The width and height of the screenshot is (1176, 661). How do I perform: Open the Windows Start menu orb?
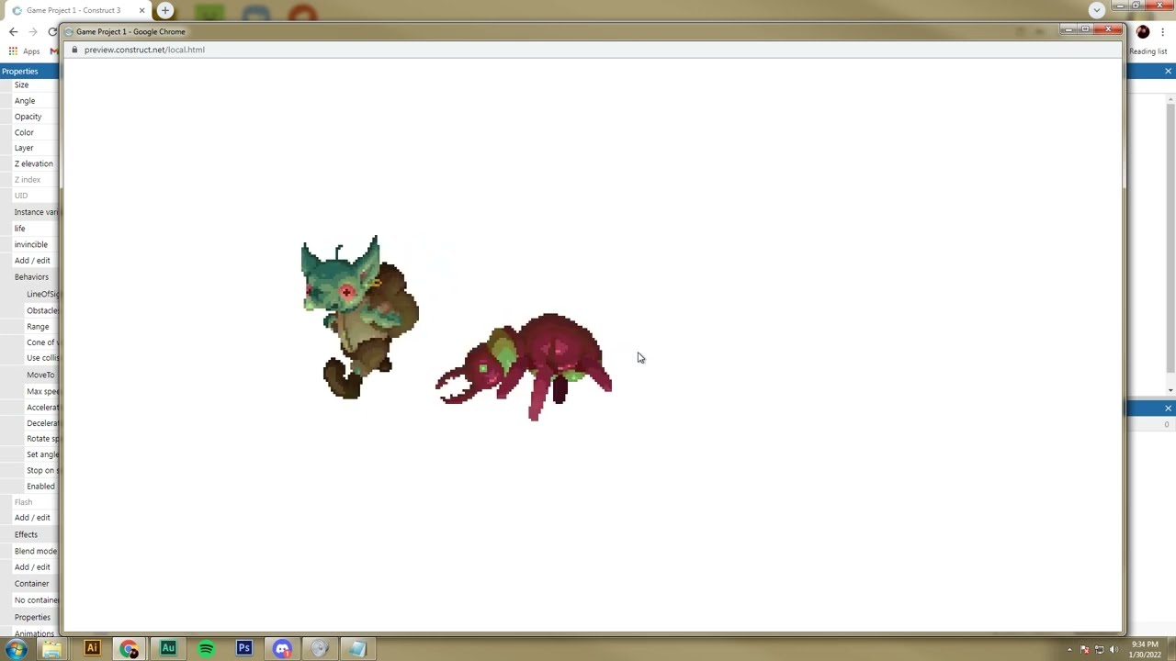[16, 649]
